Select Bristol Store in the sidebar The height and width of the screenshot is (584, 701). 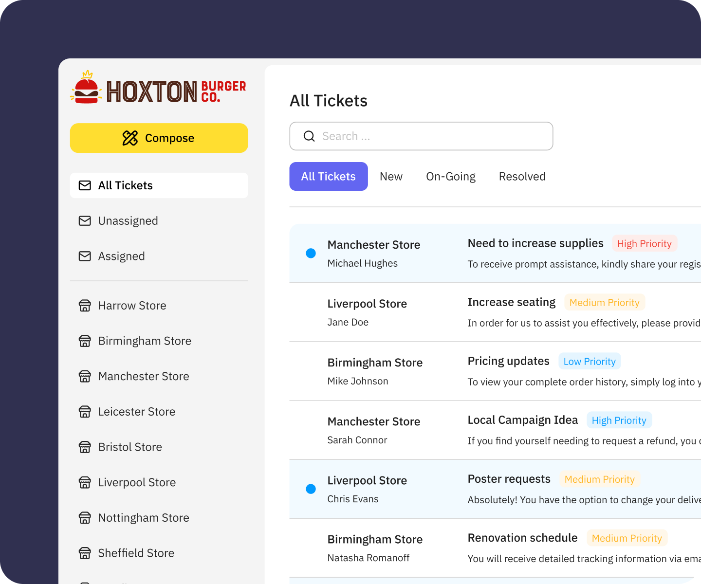click(159, 447)
